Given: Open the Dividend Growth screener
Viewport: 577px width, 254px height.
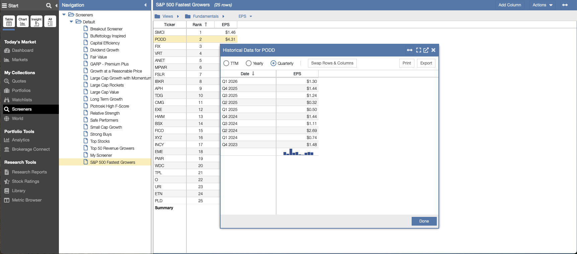Looking at the screenshot, I should point(105,50).
